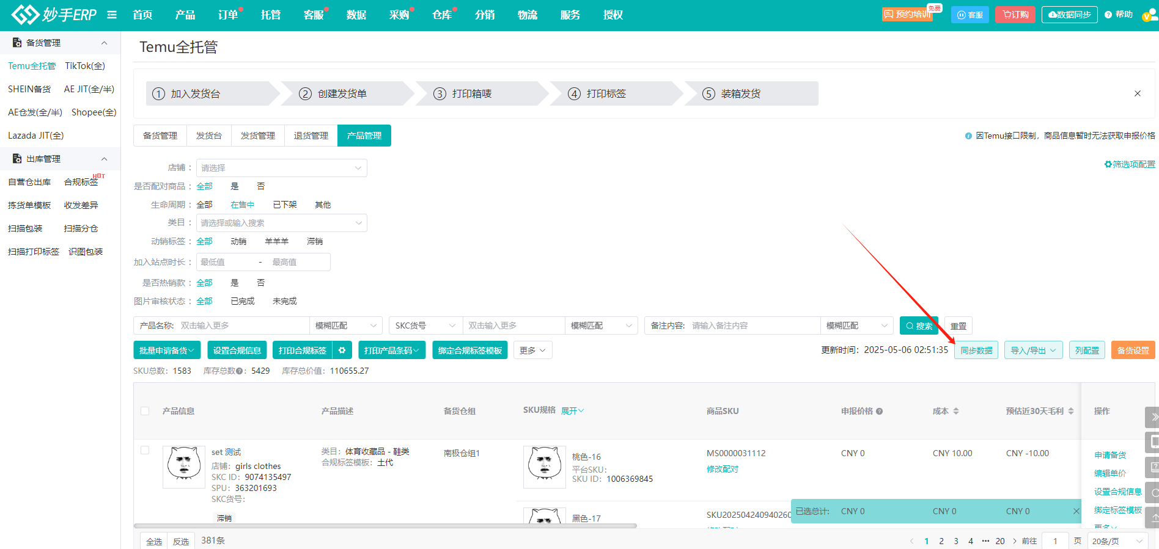
Task: Expand the 更多 dropdown
Action: [532, 350]
